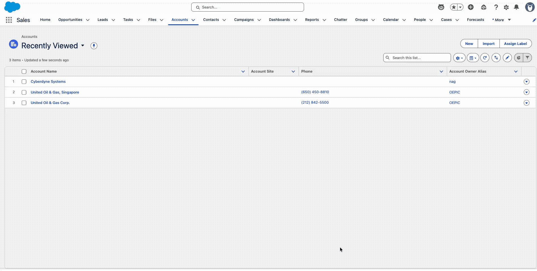Screen dimensions: 537x271
Task: Open the Reports tab menu
Action: (x=324, y=20)
